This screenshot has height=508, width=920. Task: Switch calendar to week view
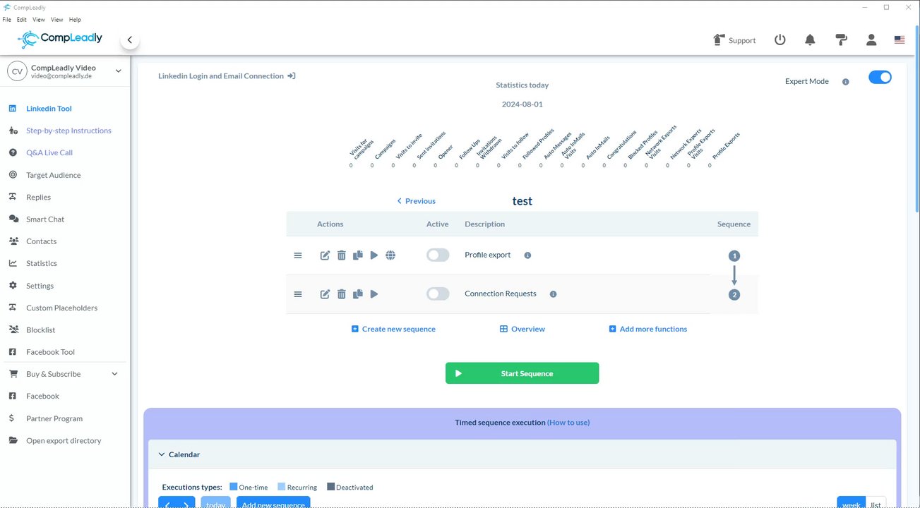(852, 504)
